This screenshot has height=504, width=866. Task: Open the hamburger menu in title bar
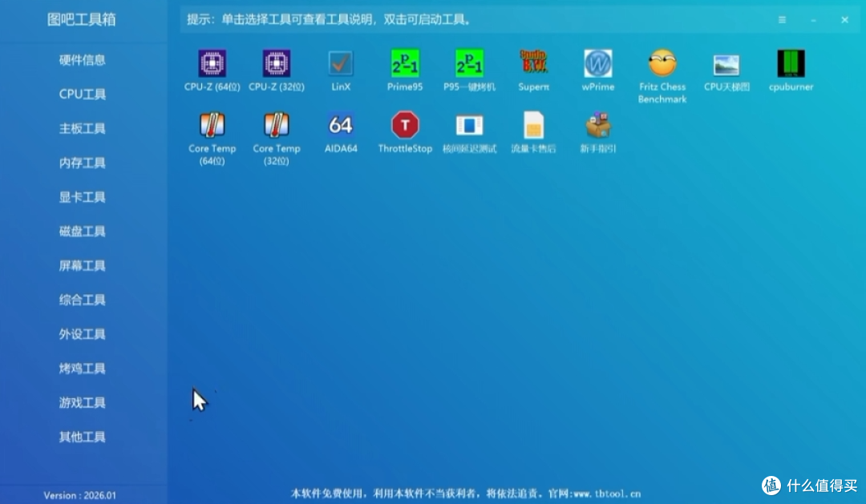click(x=782, y=20)
